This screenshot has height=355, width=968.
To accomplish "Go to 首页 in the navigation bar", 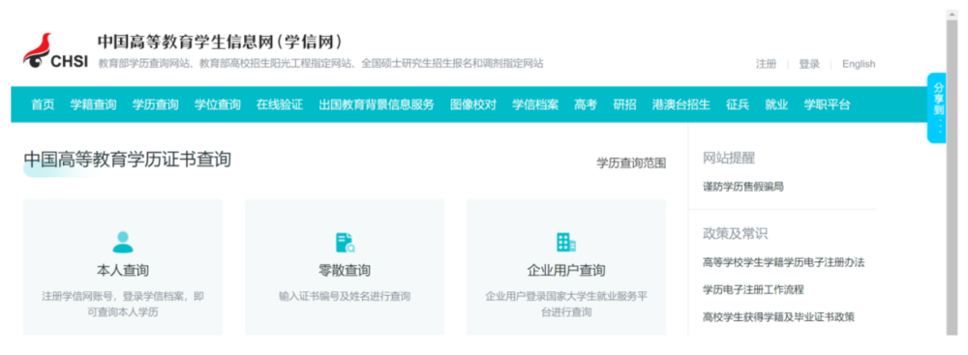I will [44, 104].
